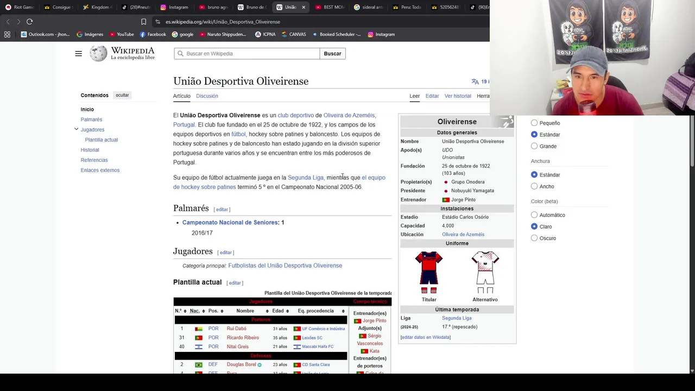The image size is (695, 391).
Task: Sort table by Nombre column arrows
Action: coord(267,311)
